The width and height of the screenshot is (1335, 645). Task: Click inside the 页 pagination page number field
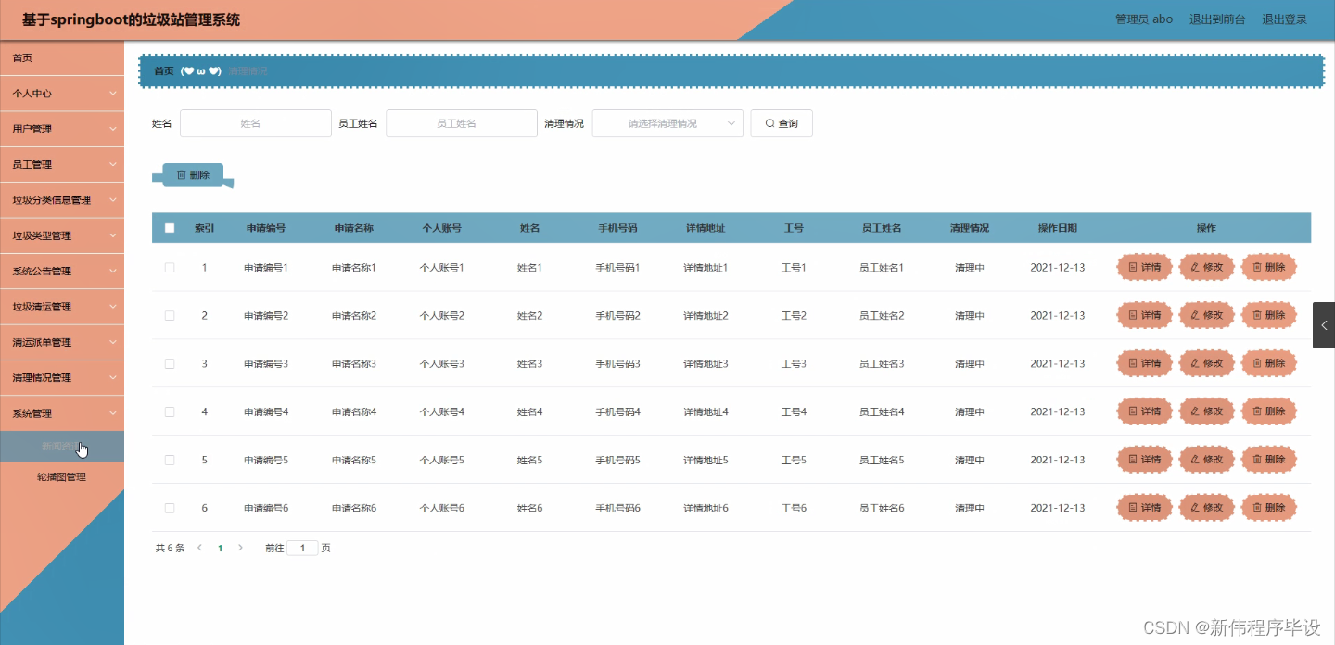click(x=302, y=548)
